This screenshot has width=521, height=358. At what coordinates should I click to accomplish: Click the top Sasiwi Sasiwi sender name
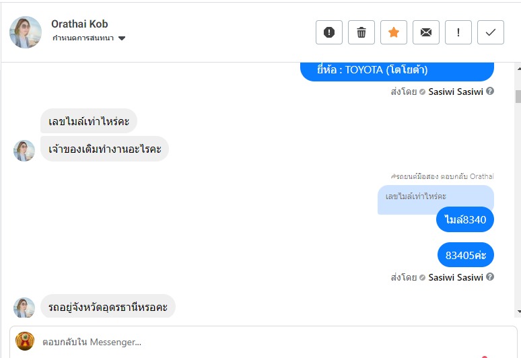[x=456, y=92]
